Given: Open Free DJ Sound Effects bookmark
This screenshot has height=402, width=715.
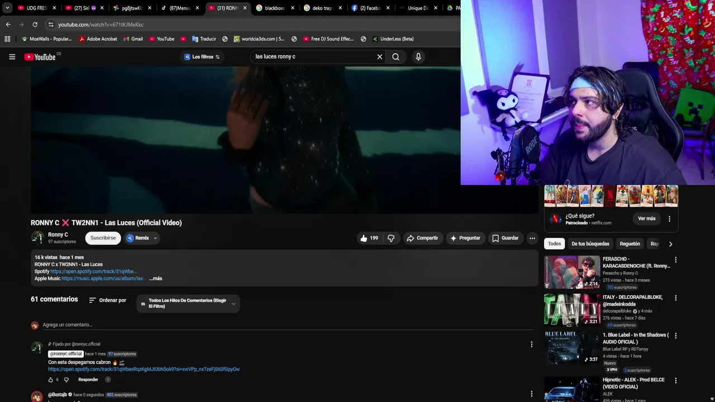Looking at the screenshot, I should pos(328,39).
